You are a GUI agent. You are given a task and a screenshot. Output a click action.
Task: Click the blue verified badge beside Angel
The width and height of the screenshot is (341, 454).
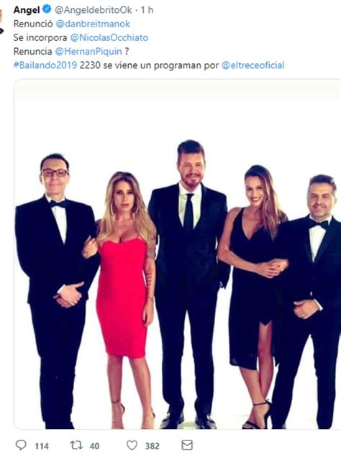[x=47, y=9]
